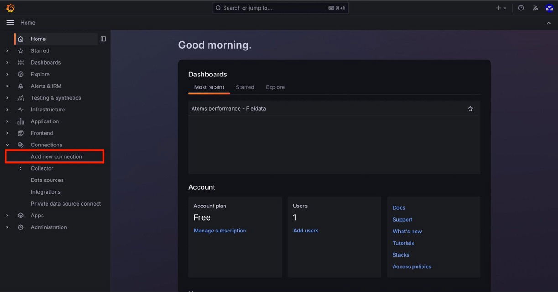Viewport: 558px width, 292px height.
Task: Click the Explore compass icon in sidebar
Action: [x=21, y=75]
